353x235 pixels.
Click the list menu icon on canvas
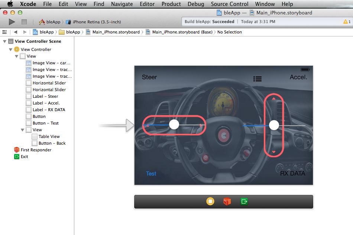257,79
